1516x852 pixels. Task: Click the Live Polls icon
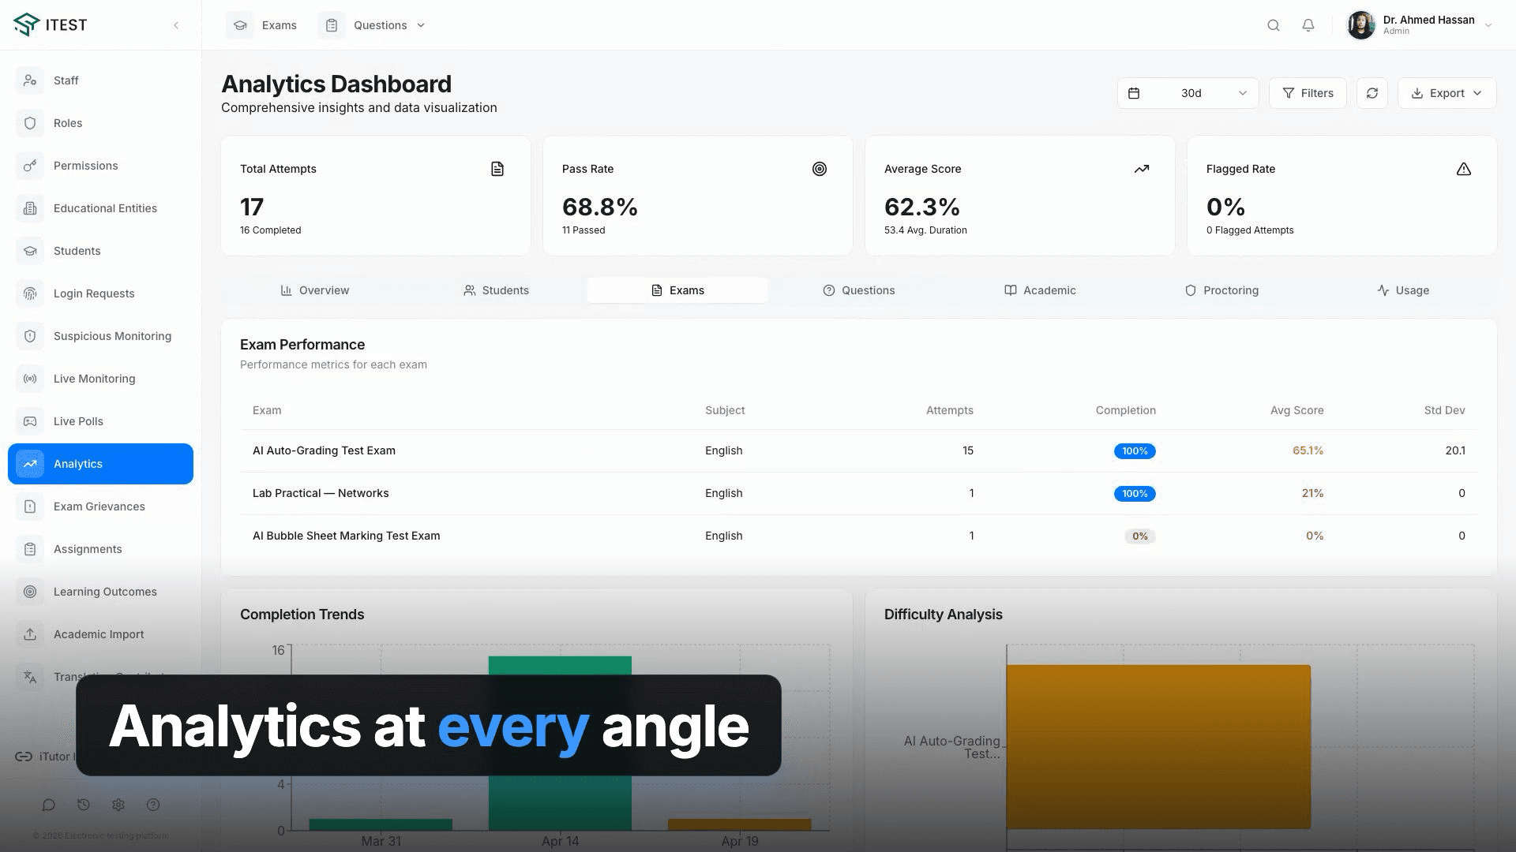[30, 421]
